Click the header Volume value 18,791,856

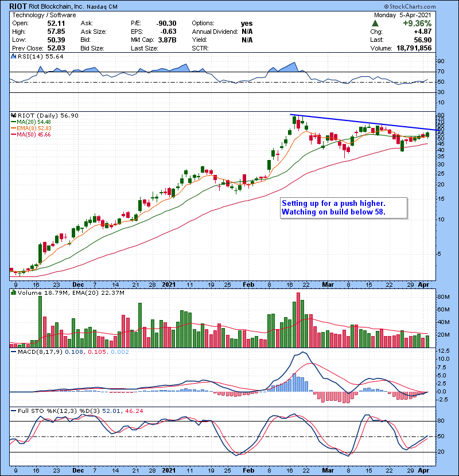[414, 48]
